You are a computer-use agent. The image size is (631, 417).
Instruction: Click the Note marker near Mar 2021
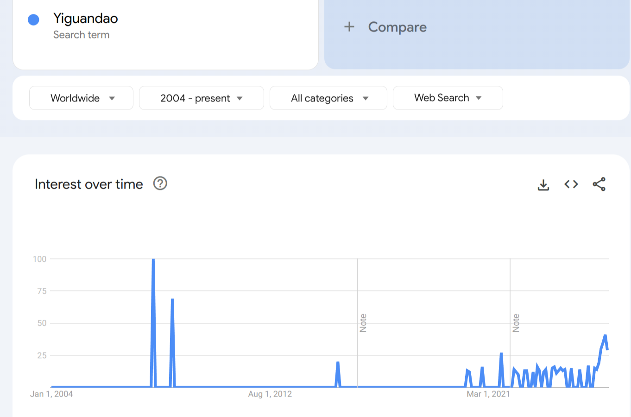516,323
